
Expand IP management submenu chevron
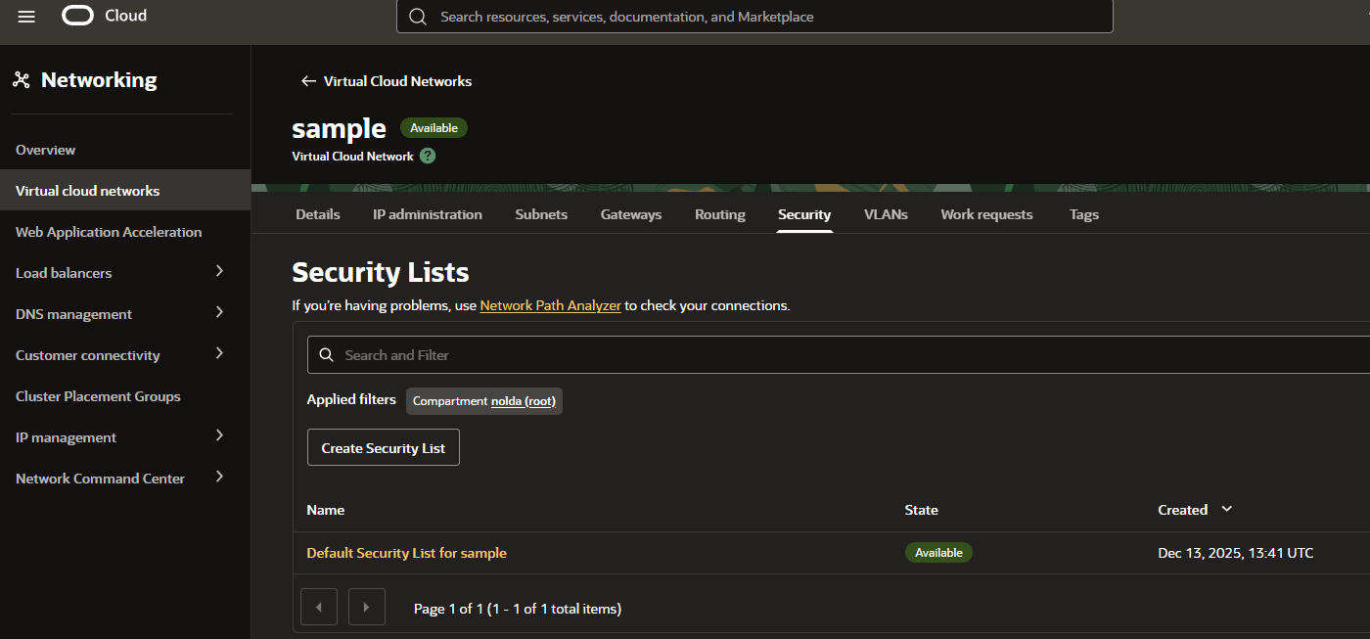coord(219,435)
